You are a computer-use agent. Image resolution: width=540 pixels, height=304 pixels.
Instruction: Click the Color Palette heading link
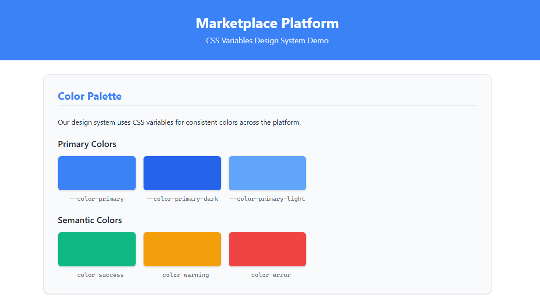89,96
